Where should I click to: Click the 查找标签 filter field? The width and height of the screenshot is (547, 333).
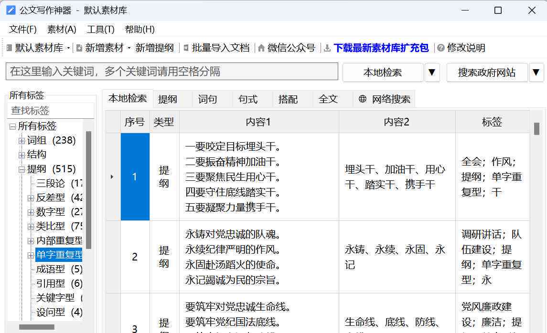51,111
